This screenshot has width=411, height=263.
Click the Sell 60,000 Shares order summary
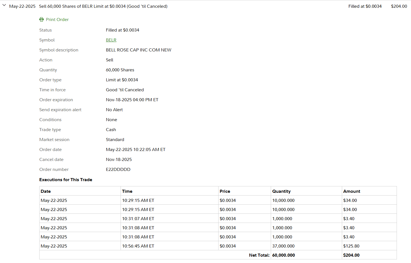click(103, 6)
